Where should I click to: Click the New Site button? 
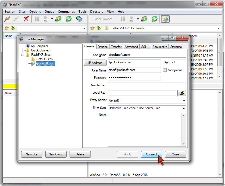coord(32,154)
